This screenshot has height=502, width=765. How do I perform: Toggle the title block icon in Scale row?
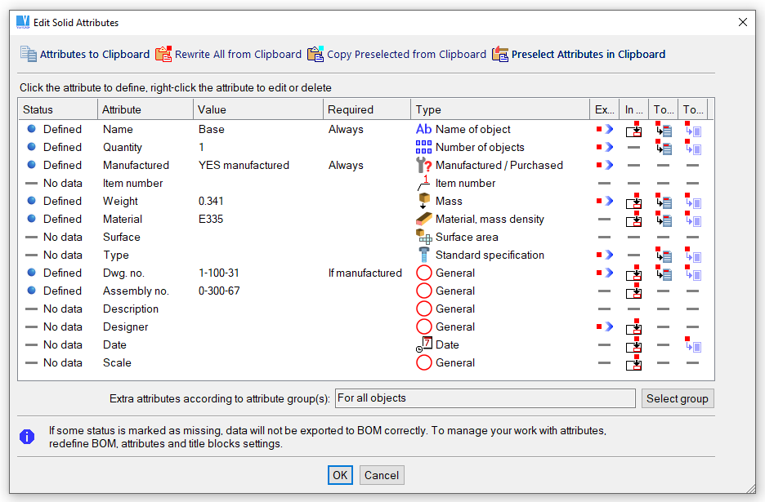[x=633, y=363]
